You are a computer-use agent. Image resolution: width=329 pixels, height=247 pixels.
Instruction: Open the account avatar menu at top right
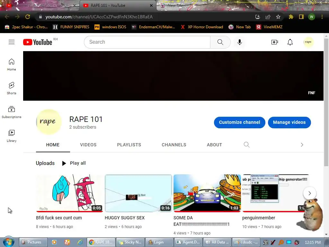click(x=308, y=42)
